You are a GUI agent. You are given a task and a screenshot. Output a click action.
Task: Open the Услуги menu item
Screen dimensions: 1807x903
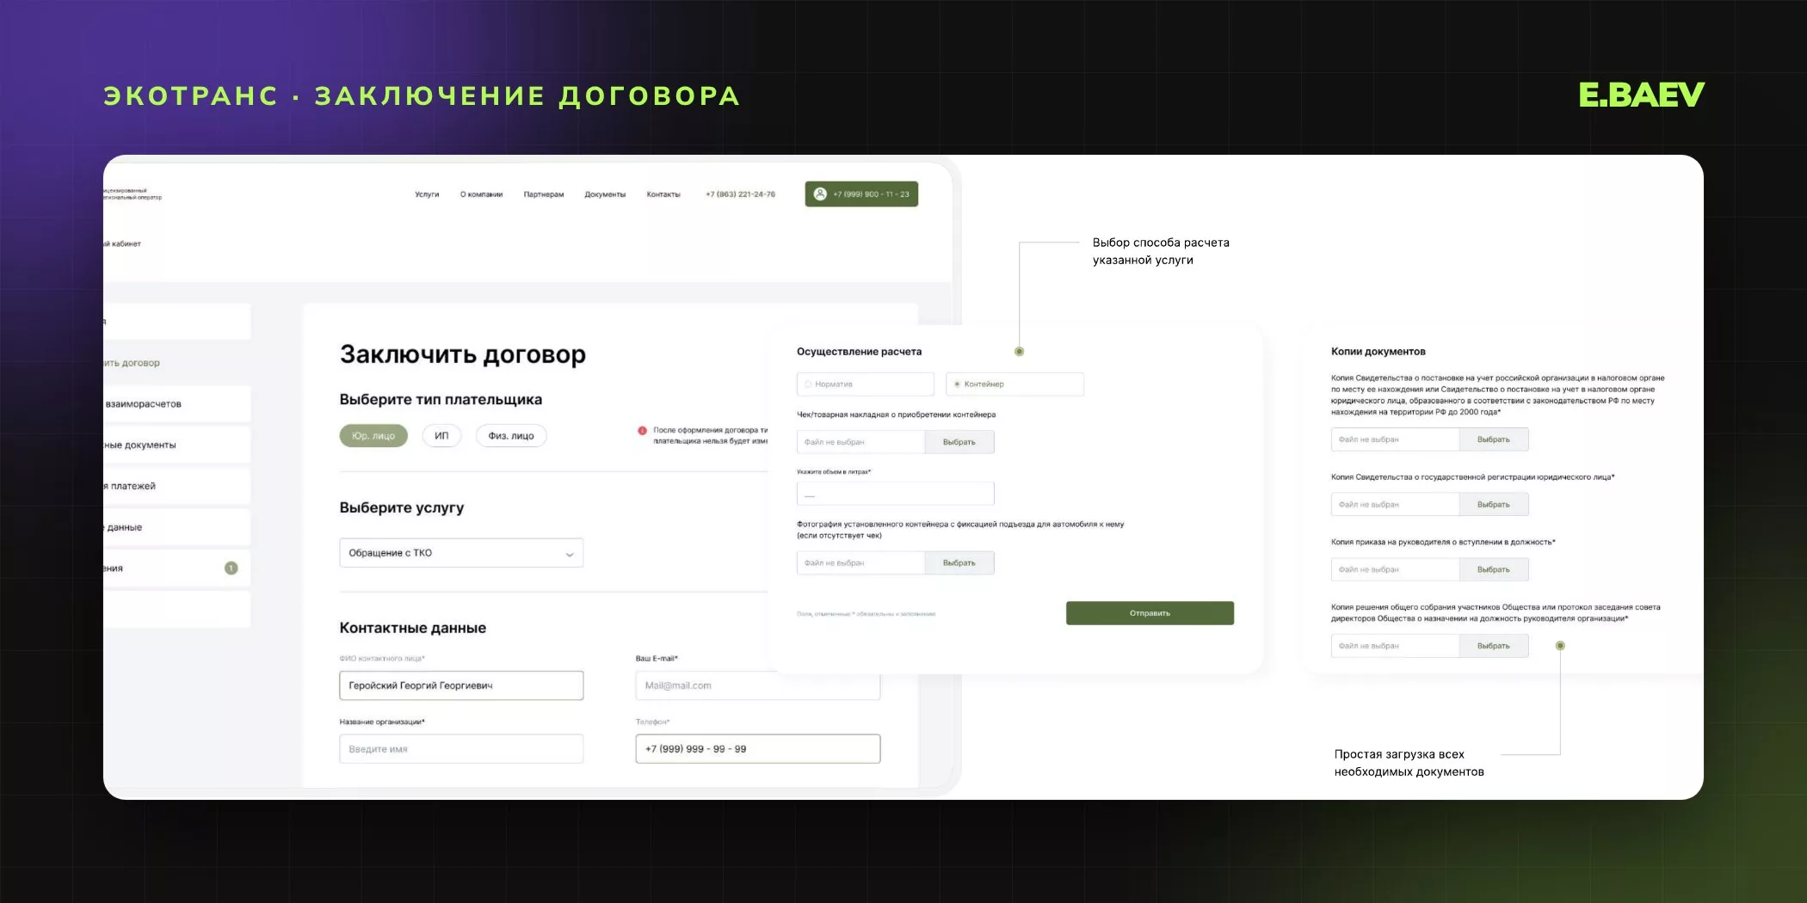click(427, 194)
